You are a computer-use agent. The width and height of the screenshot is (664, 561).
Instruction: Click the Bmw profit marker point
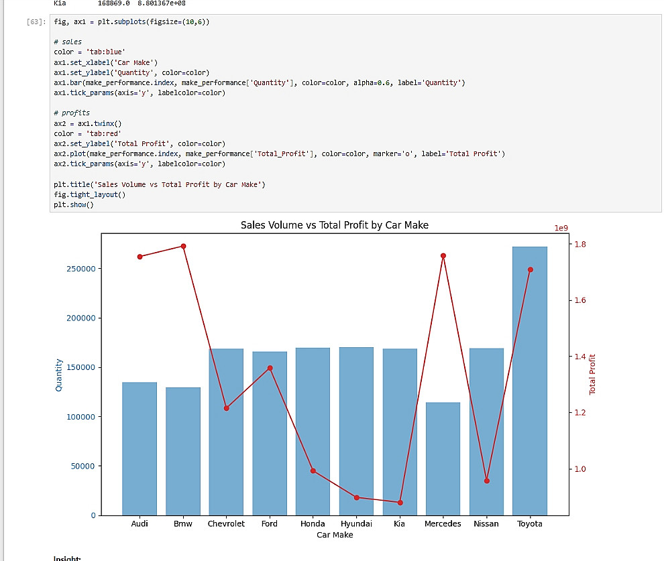[183, 246]
